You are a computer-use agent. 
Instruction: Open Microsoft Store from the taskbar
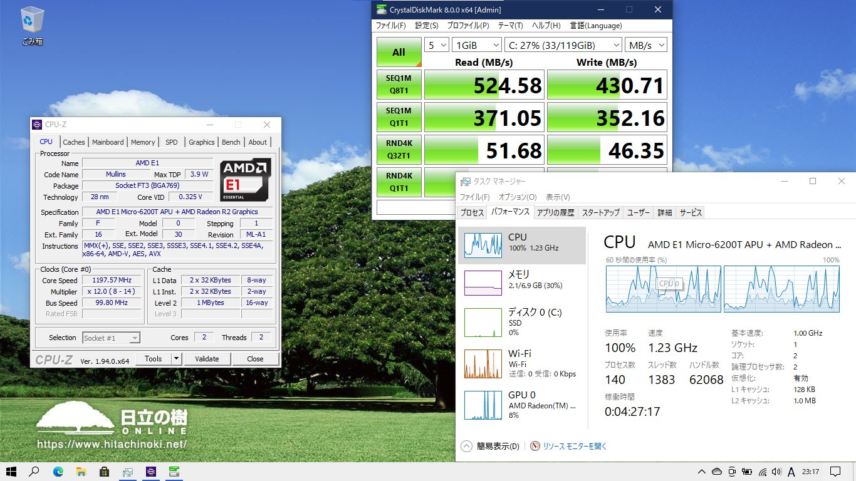click(104, 472)
